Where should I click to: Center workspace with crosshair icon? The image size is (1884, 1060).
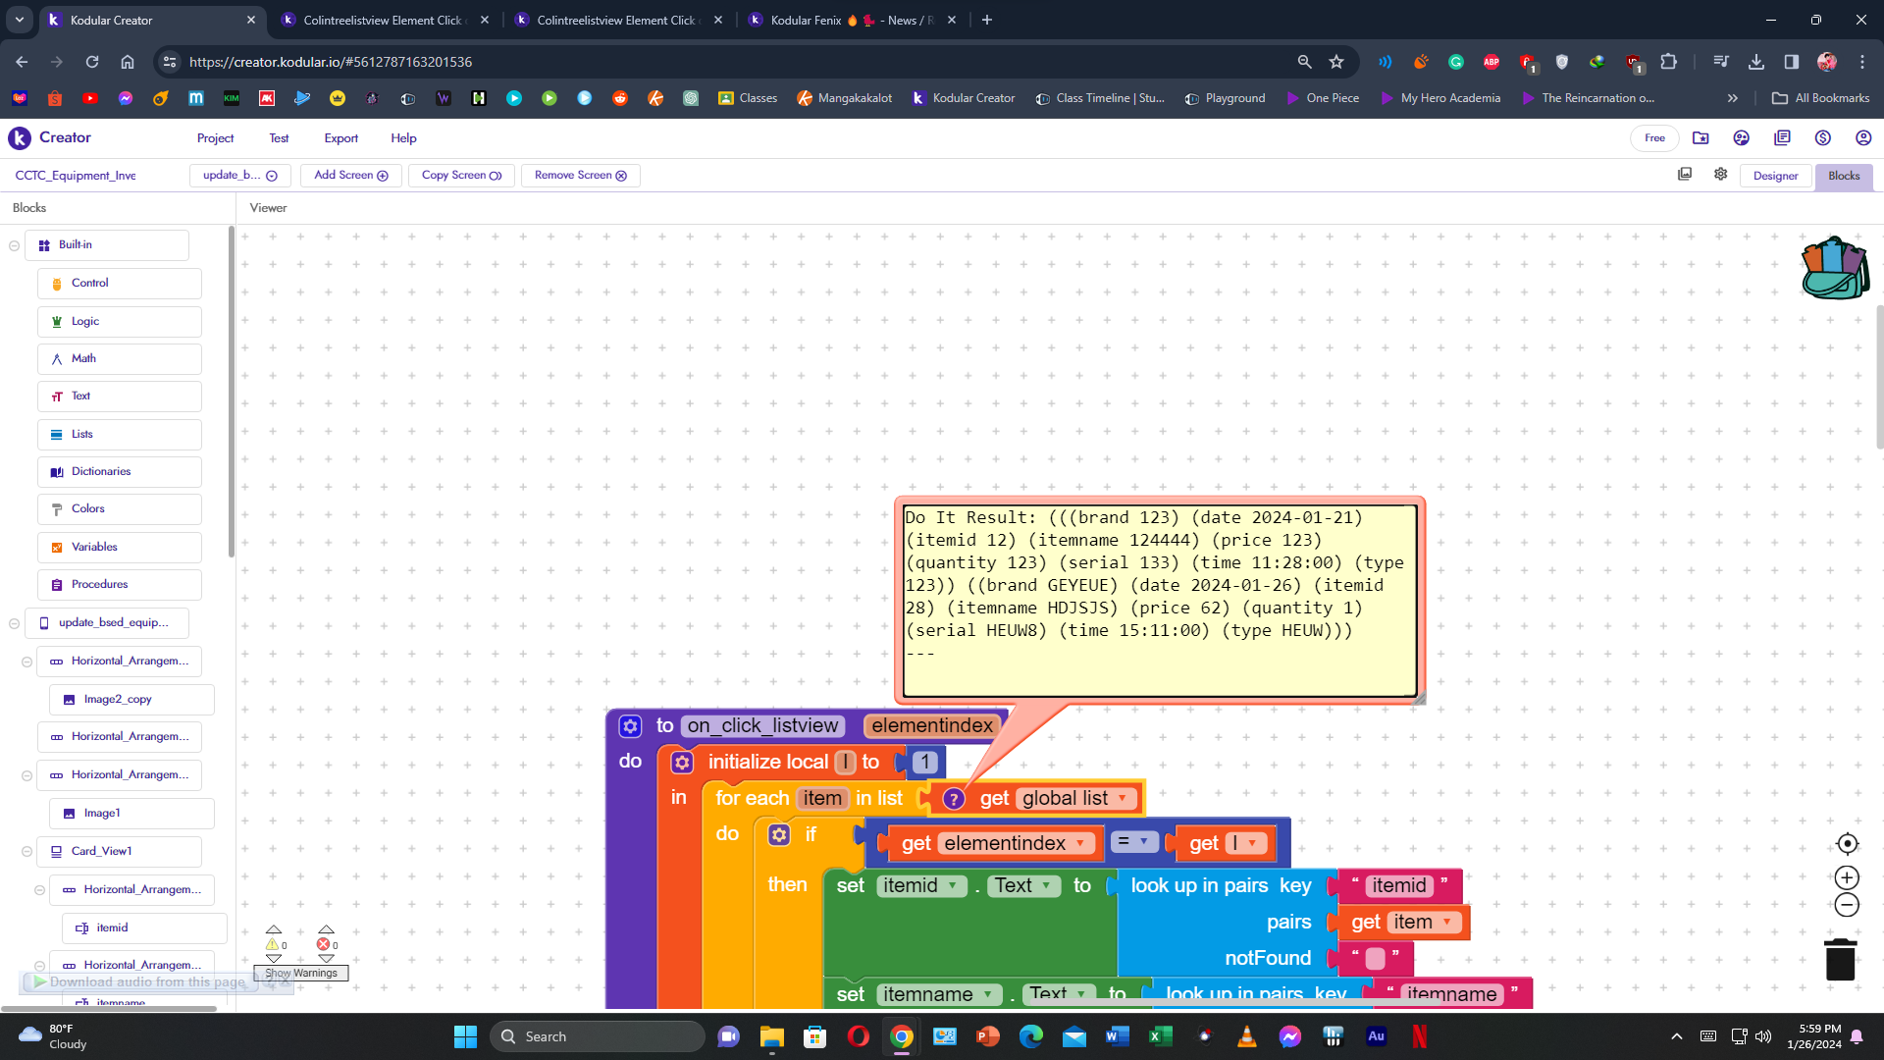point(1847,844)
